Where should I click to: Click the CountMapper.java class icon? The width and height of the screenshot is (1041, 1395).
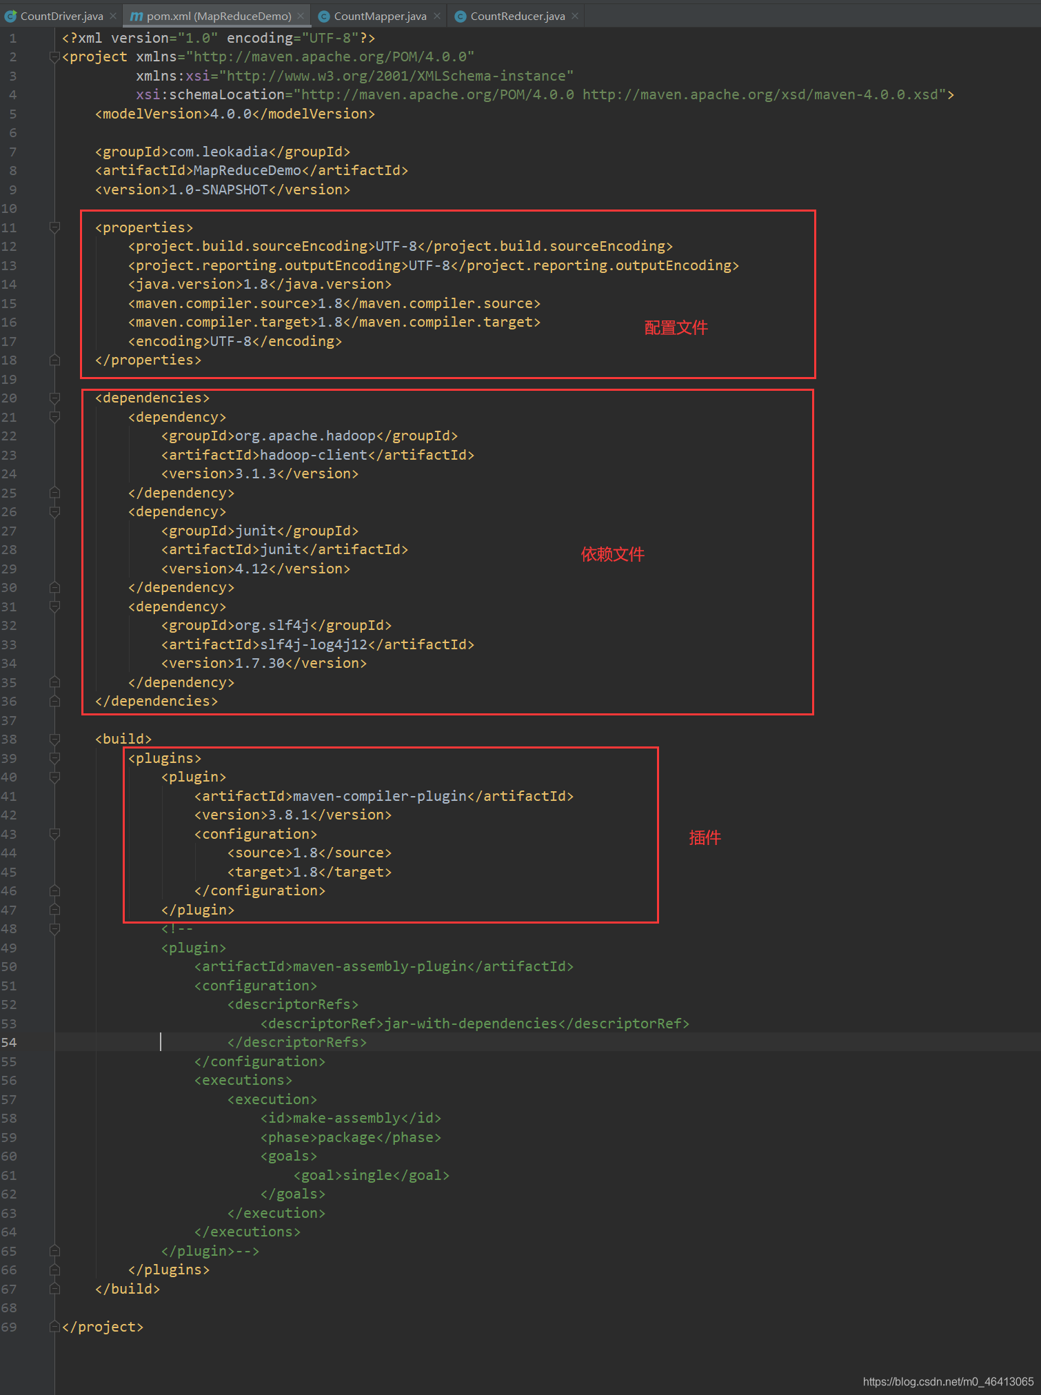323,16
